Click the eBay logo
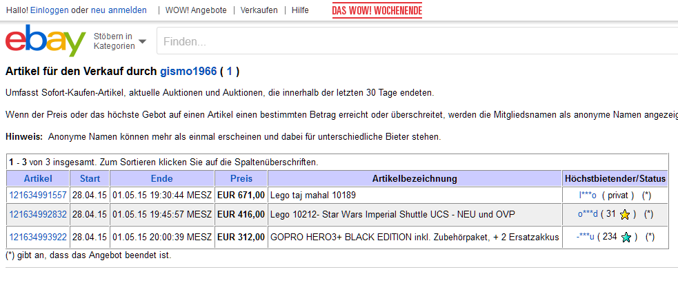The height and width of the screenshot is (285, 678). tap(46, 41)
